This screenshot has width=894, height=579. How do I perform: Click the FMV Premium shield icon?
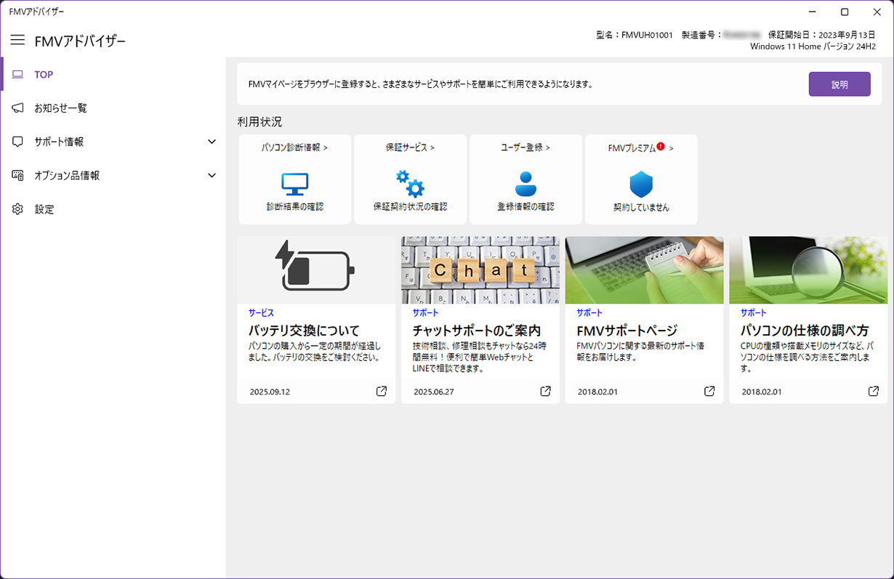[641, 185]
